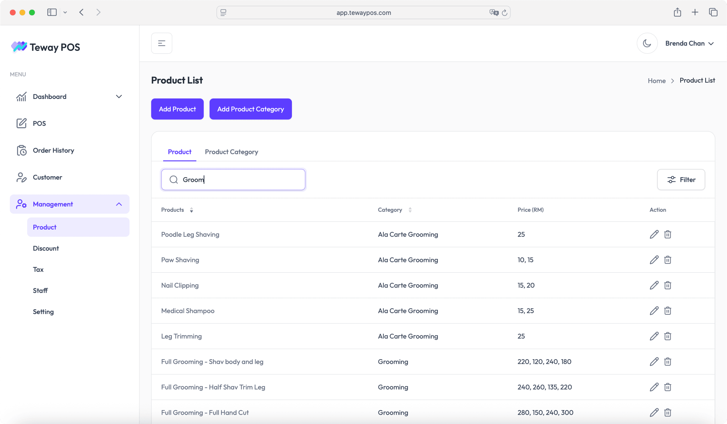Collapse sidebar with hamburger menu button
Viewport: 727px width, 424px height.
point(162,43)
